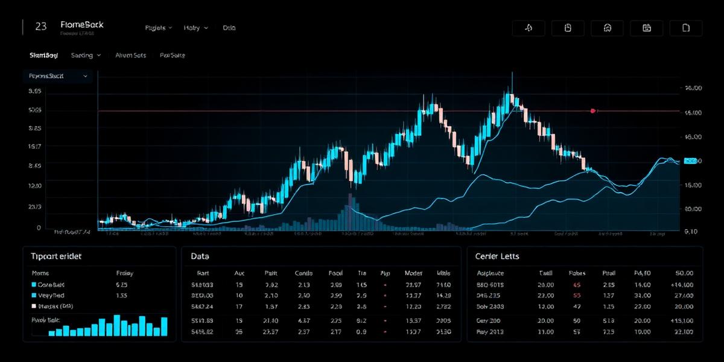Click the white swatch beside Imasac legend entry
This screenshot has height=362, width=724.
point(33,306)
